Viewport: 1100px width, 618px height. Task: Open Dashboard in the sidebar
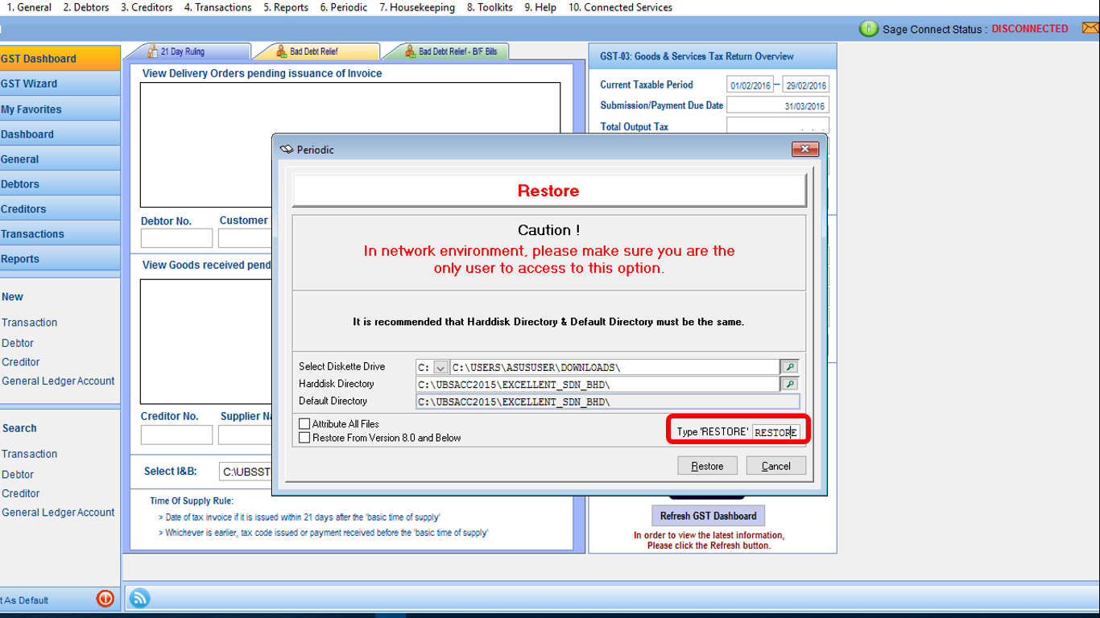(60, 134)
